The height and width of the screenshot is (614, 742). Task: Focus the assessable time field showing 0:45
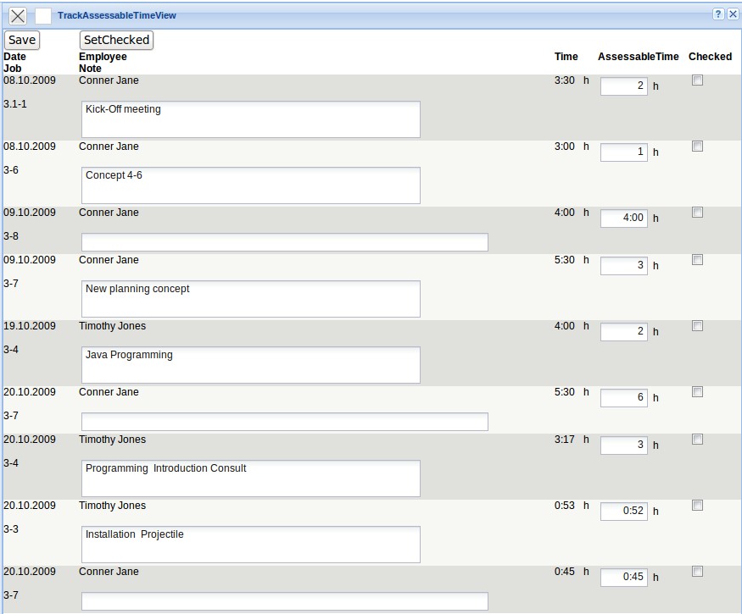[x=624, y=578]
